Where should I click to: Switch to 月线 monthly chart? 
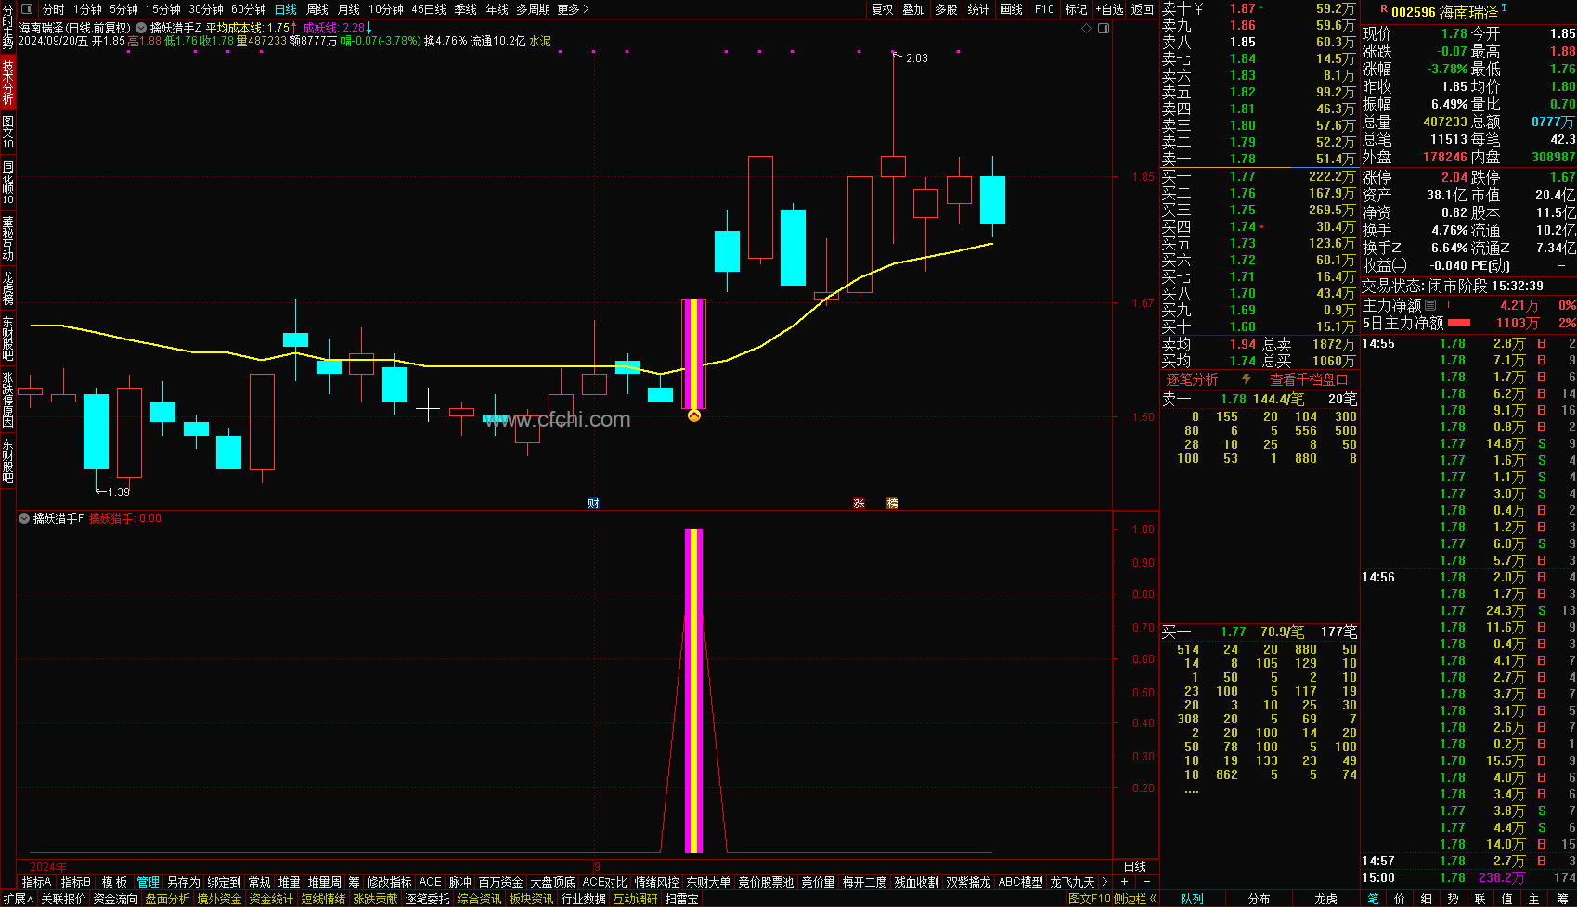point(349,9)
